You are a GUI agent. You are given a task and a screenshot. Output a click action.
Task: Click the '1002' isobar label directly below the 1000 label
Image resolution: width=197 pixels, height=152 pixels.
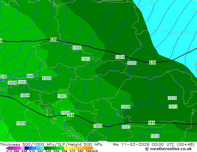pos(86,59)
